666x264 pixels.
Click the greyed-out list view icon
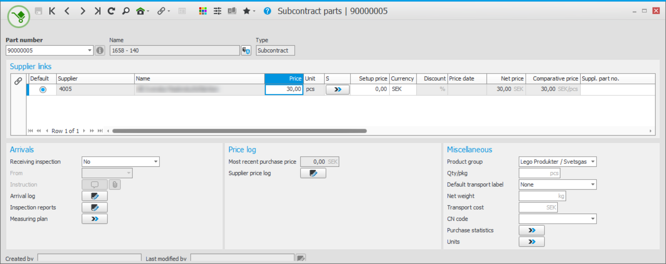click(x=182, y=11)
